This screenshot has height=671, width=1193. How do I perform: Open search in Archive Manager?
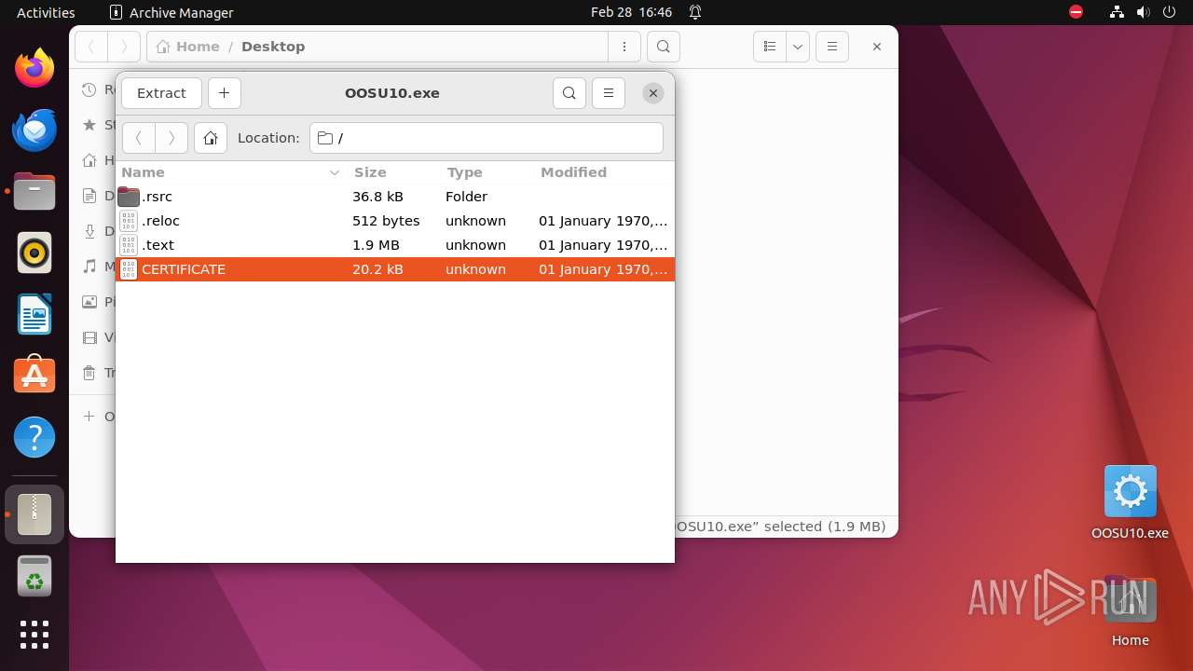(x=569, y=93)
